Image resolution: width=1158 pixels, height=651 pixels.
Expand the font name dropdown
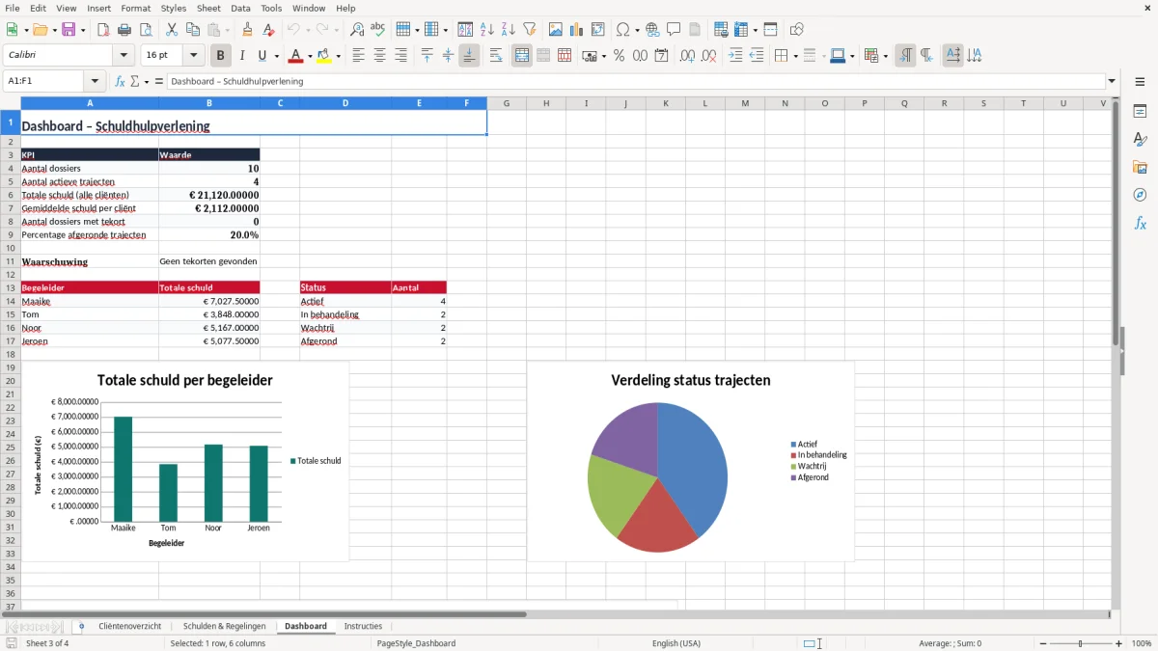pos(124,56)
